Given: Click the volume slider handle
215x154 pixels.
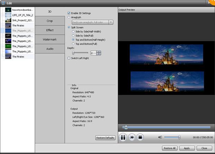Looking at the screenshot, I should point(179,137).
